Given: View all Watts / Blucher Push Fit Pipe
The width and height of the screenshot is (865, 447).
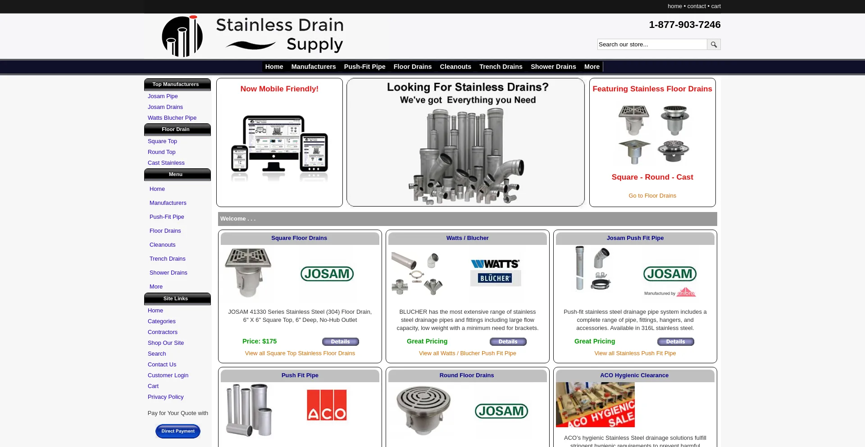Looking at the screenshot, I should (x=468, y=353).
